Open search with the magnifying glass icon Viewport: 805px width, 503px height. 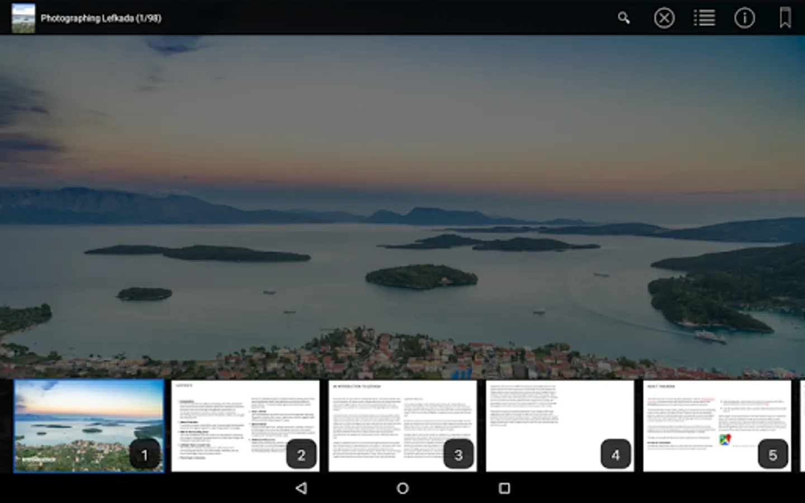coord(624,18)
